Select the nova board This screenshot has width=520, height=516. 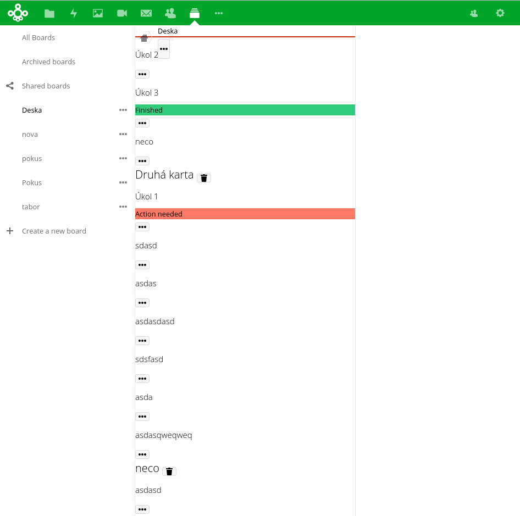click(30, 134)
